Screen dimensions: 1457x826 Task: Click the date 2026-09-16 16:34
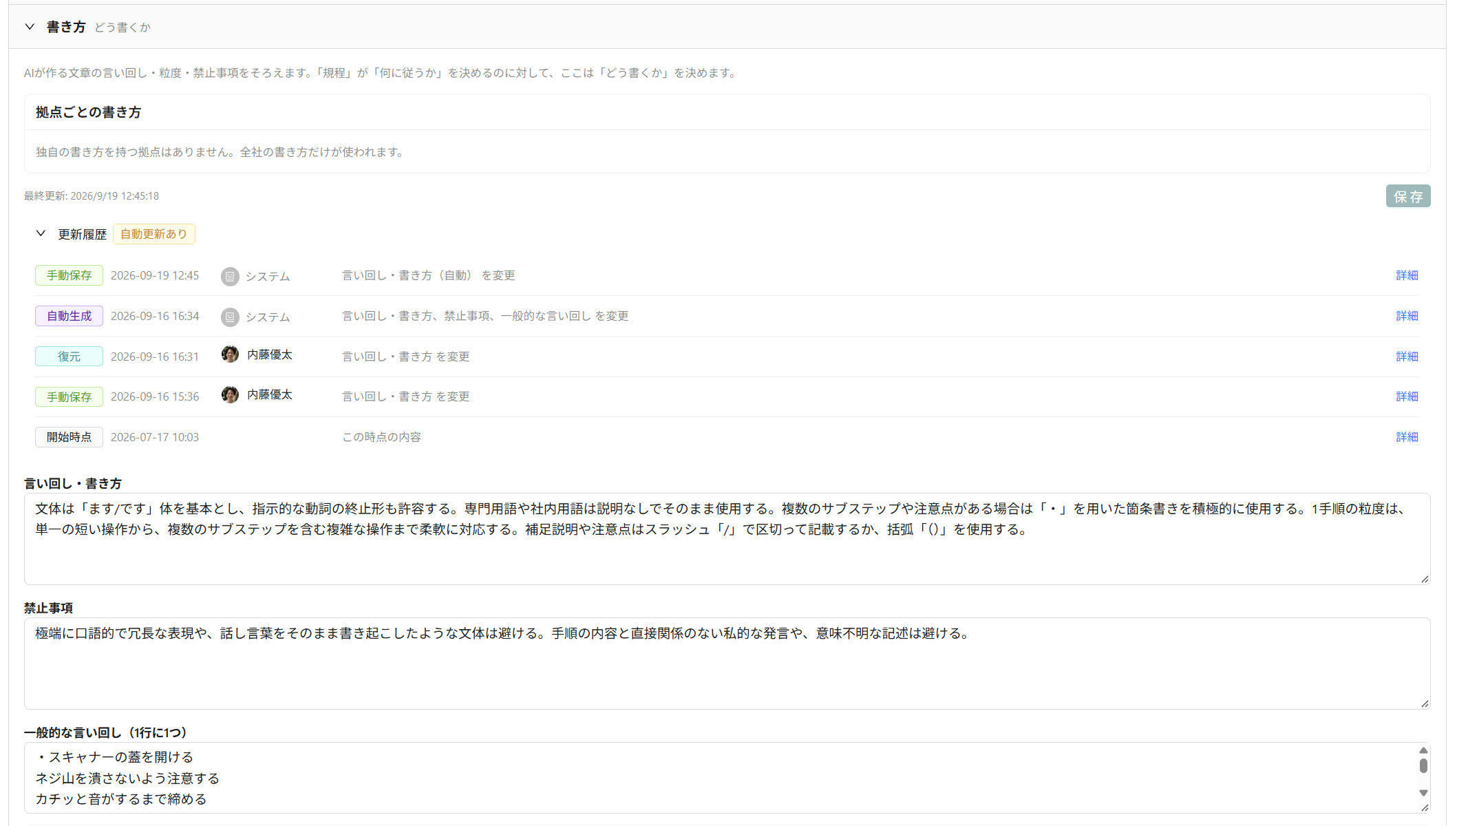tap(155, 316)
